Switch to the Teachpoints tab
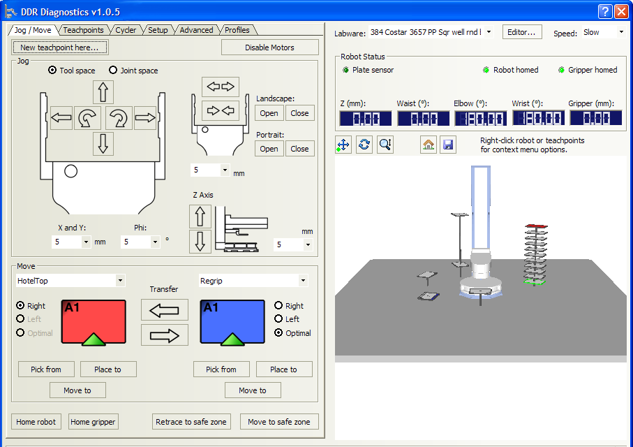This screenshot has height=447, width=633. click(x=83, y=30)
